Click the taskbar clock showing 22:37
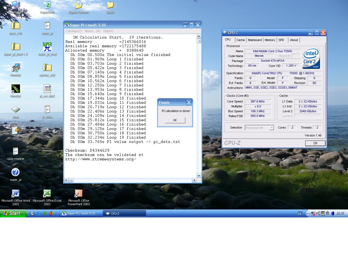The width and height of the screenshot is (348, 271). (340, 214)
